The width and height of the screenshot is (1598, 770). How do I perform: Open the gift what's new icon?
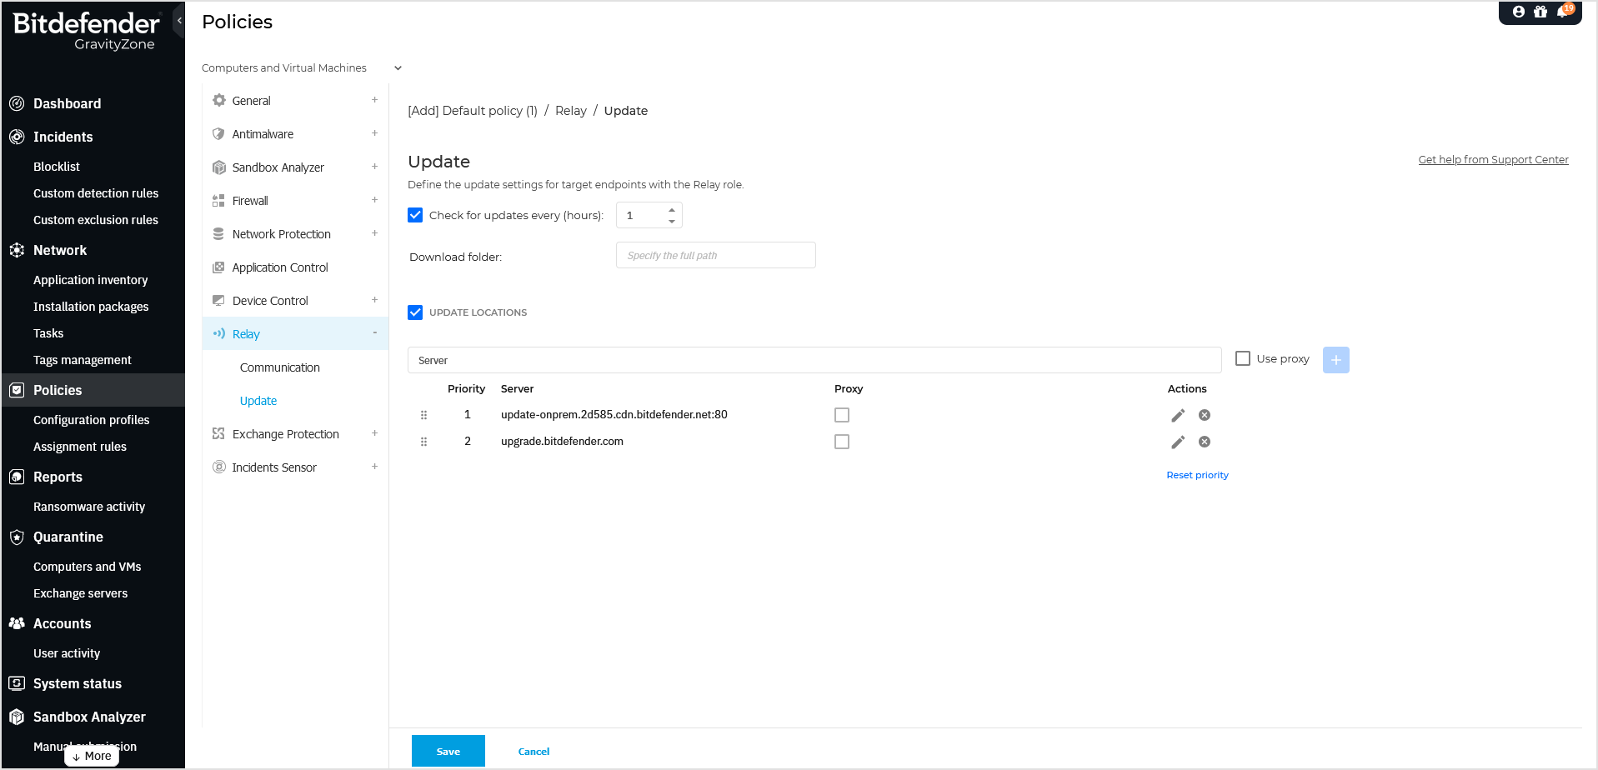[1540, 12]
